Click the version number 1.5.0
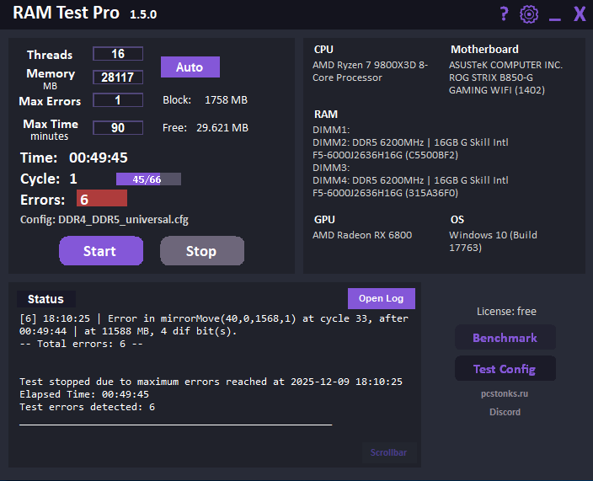Image resolution: width=593 pixels, height=481 pixels. coord(143,14)
